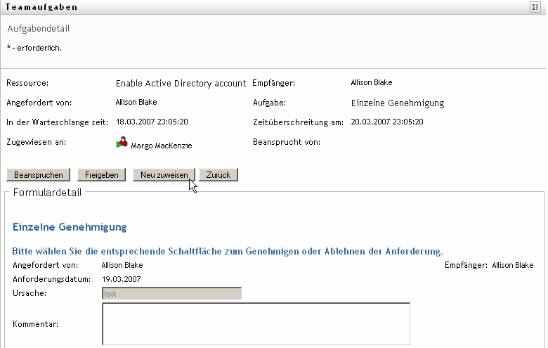The width and height of the screenshot is (548, 348).
Task: Click the Aufgabe value Einzelne Genehmigung
Action: click(398, 103)
